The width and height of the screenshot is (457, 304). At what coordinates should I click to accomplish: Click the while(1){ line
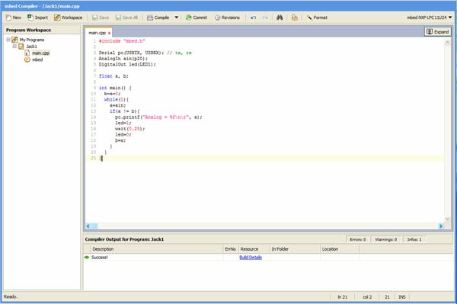117,99
